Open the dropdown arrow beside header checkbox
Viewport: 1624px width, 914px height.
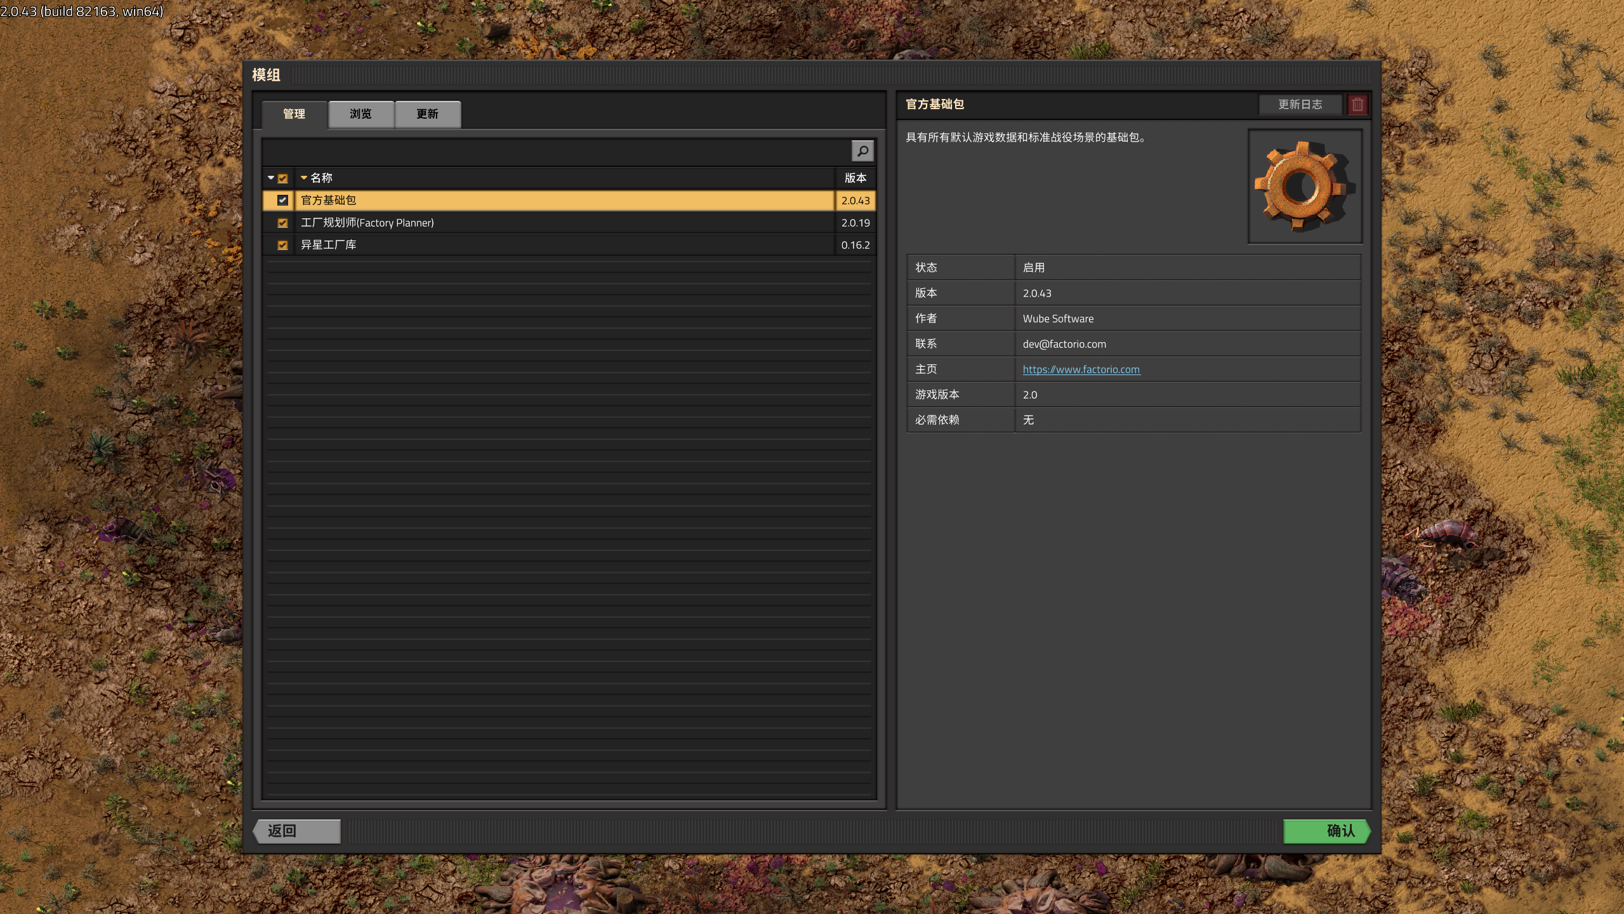(x=271, y=178)
